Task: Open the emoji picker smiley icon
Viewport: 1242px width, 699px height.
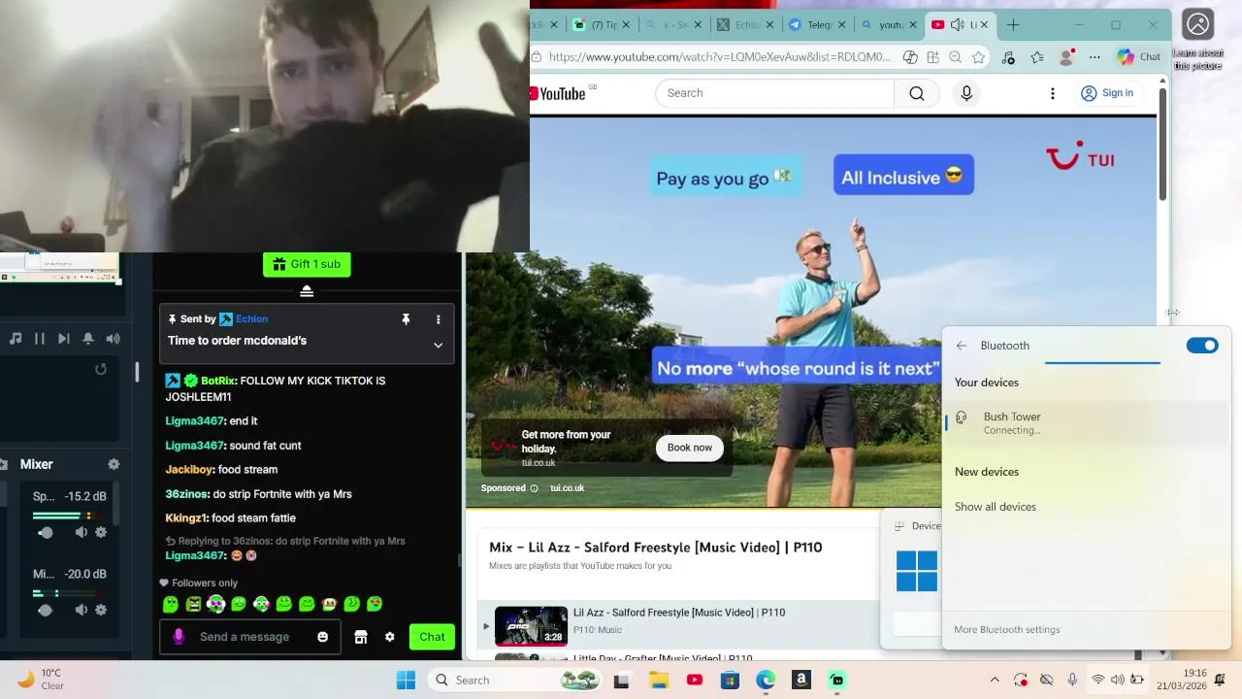Action: coord(323,637)
